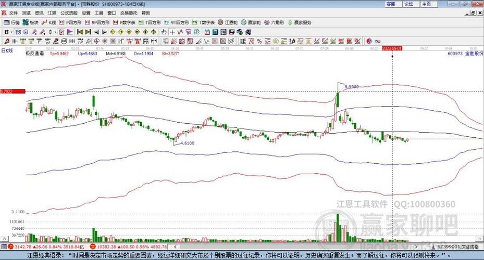Select the hand pan tool
Screen dimensions: 484x260
(164, 32)
